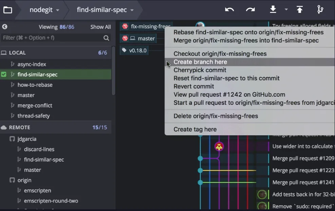
Task: Select 'Create branch here' menu entry
Action: coord(200,62)
